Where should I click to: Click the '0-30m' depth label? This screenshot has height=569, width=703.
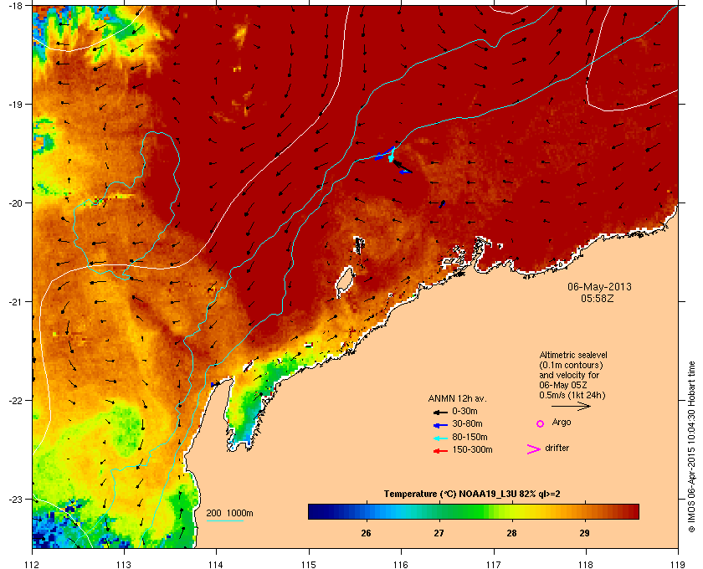coord(465,411)
